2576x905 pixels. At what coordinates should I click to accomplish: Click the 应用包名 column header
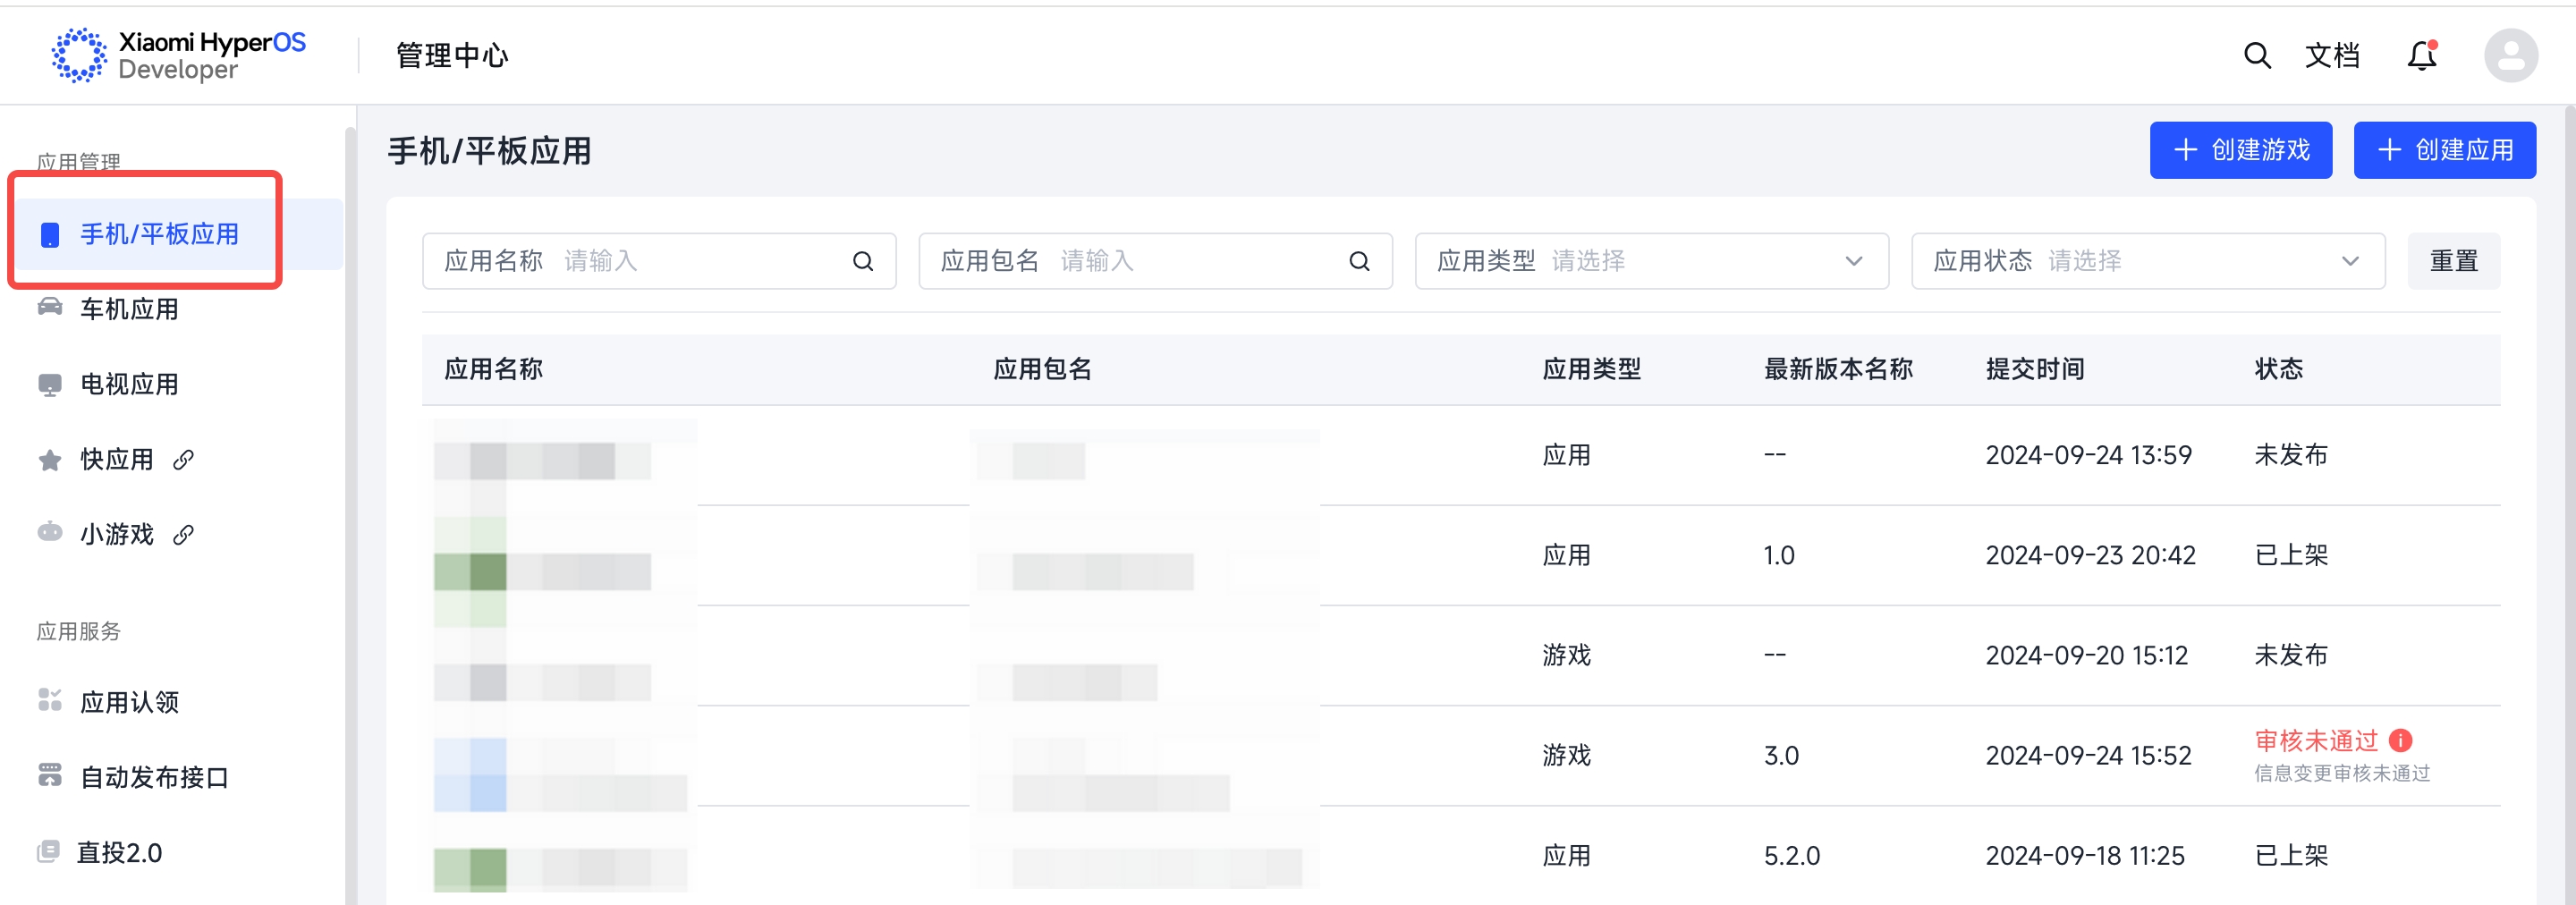pos(1042,369)
